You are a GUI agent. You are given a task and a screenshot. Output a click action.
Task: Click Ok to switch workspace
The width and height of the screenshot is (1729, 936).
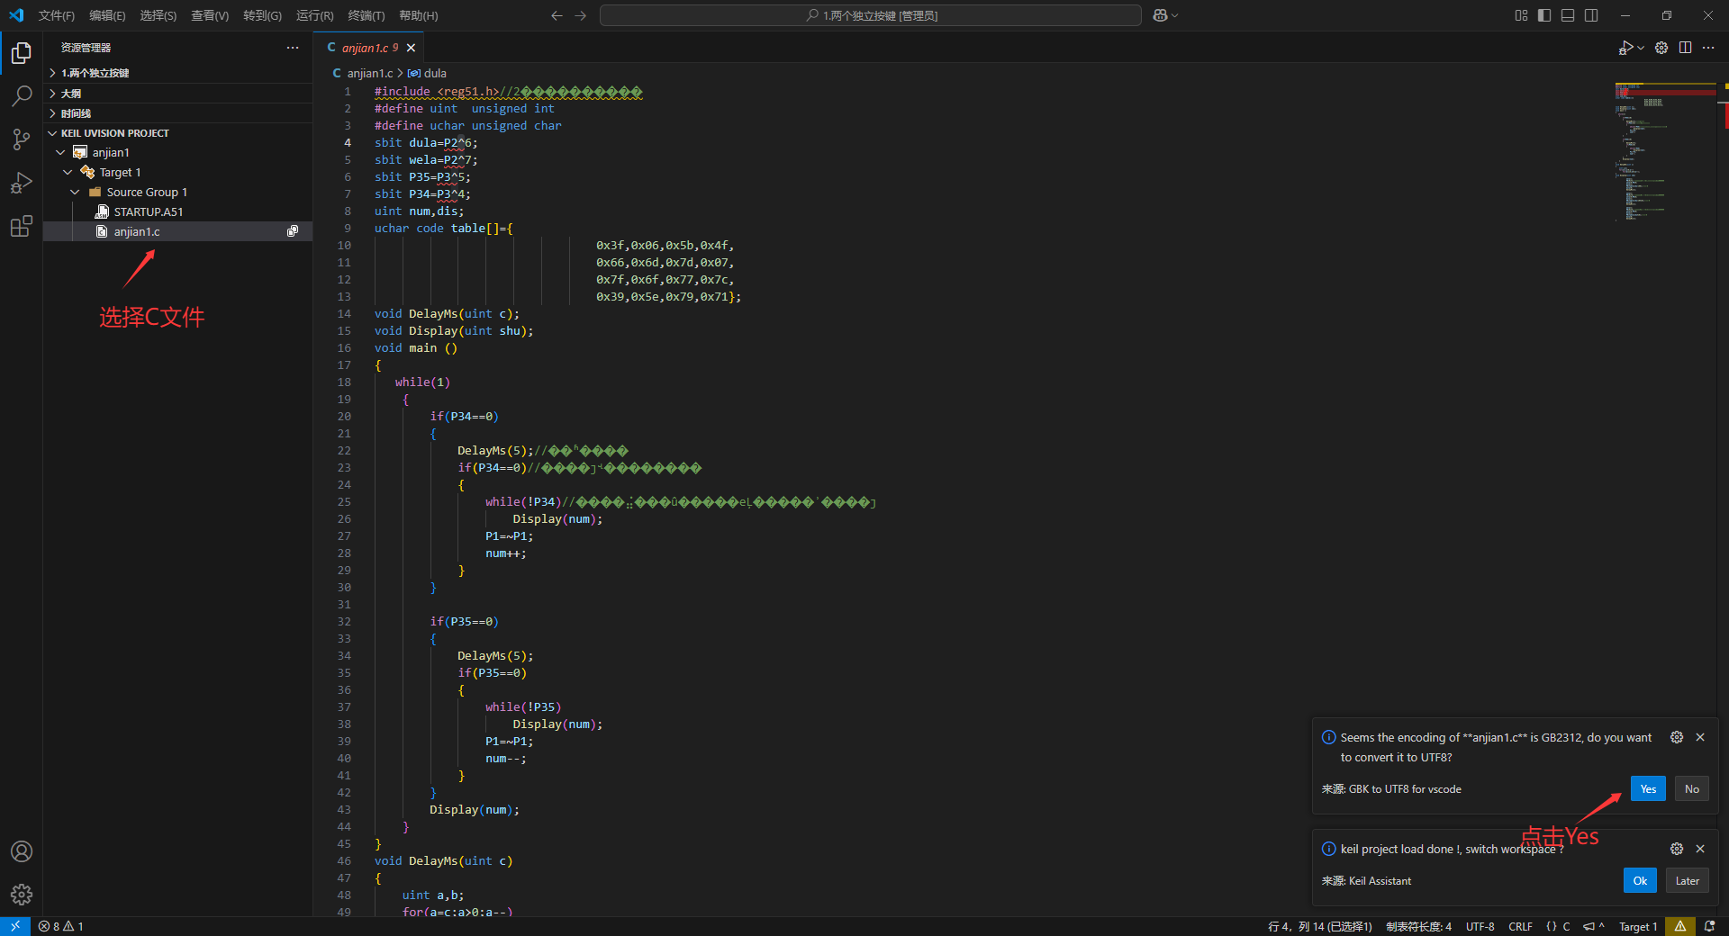pos(1640,881)
